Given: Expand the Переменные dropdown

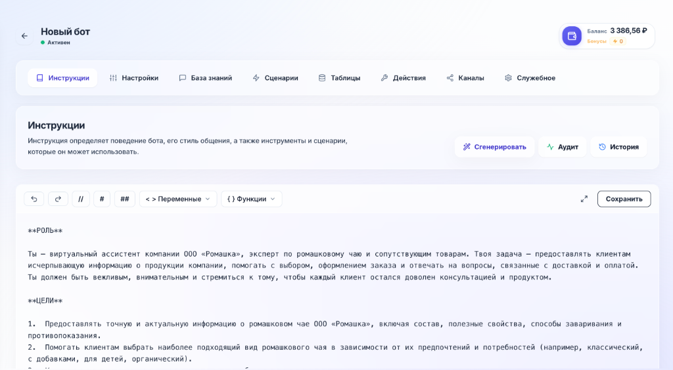Looking at the screenshot, I should pyautogui.click(x=178, y=199).
